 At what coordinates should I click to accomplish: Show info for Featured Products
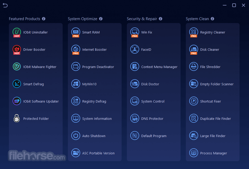pos(44,19)
